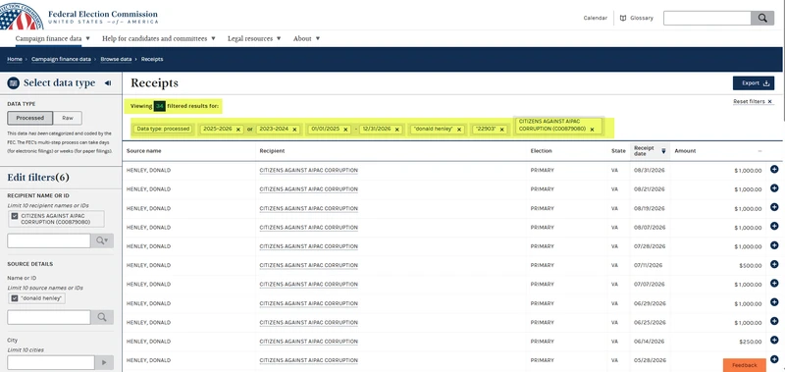Open the Calendar link
Image resolution: width=785 pixels, height=372 pixels.
(x=596, y=18)
